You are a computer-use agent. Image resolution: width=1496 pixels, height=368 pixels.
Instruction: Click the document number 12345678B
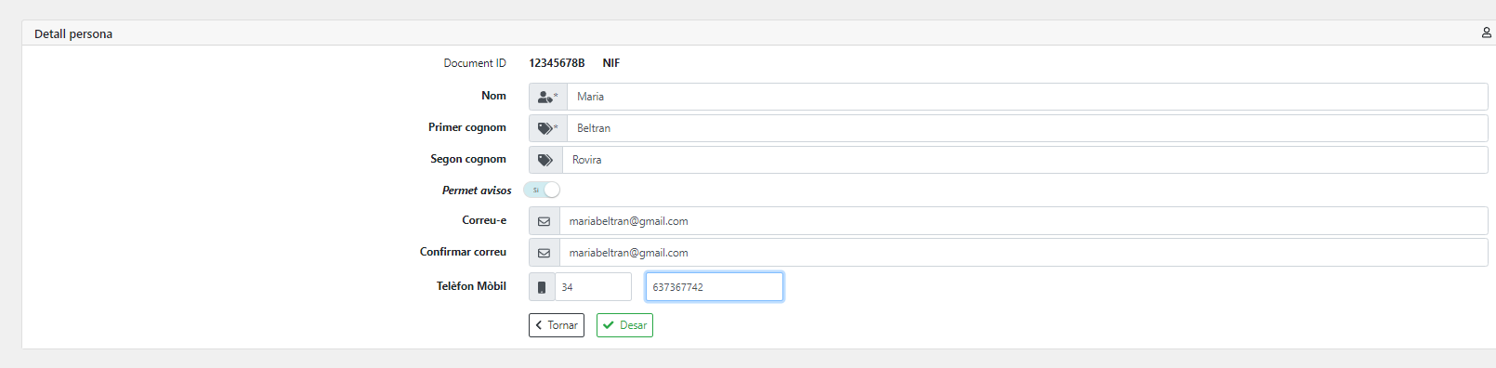pos(557,63)
